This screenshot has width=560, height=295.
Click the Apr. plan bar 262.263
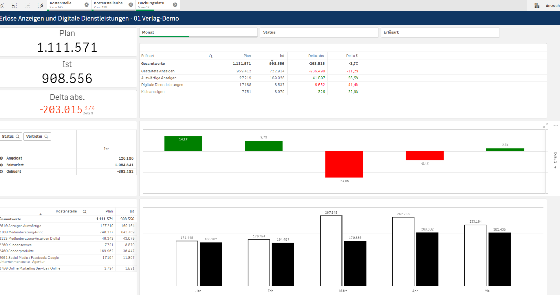403,251
